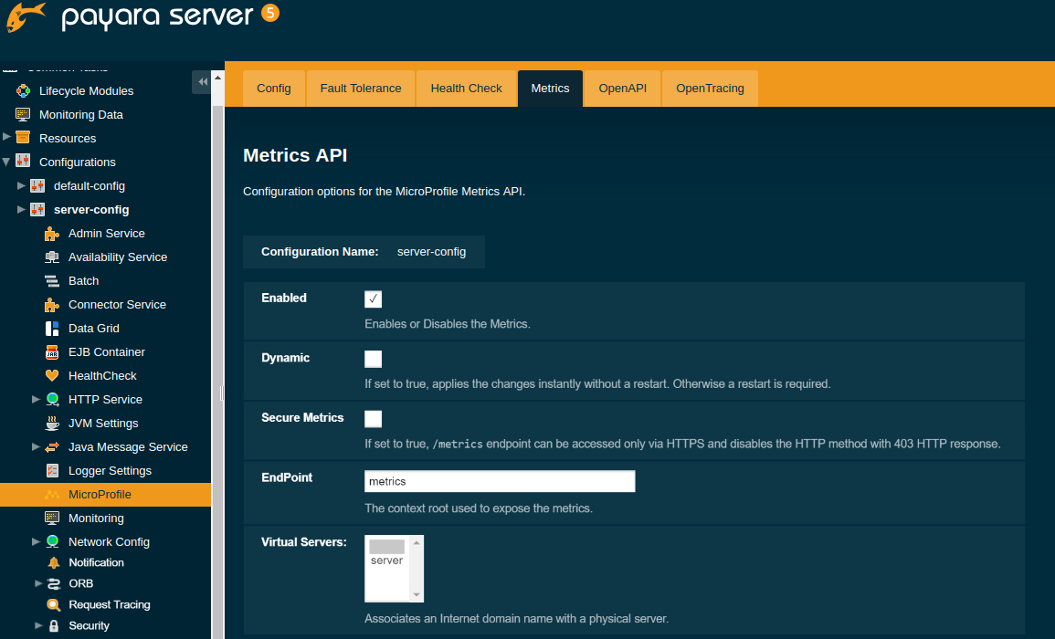Switch to the Config tab
This screenshot has height=639, width=1055.
click(274, 89)
